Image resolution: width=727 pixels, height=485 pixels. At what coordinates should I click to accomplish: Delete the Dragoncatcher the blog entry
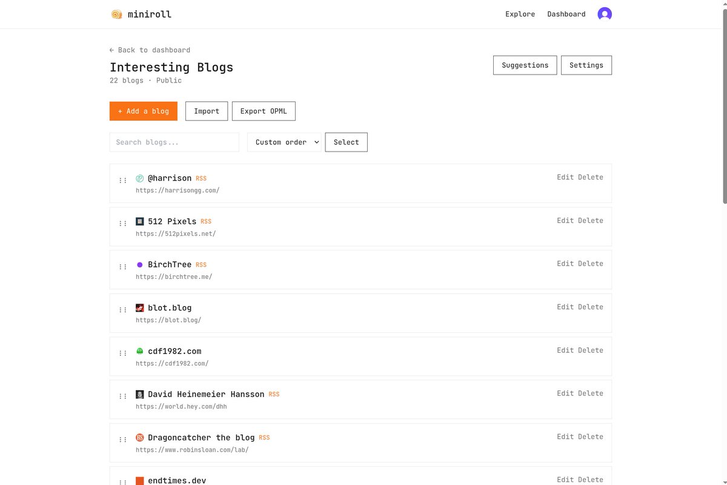[x=591, y=436]
